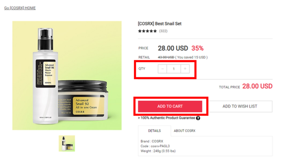Viewport: 300px width, 164px height.
Task: Click the total price 28.00 USD
Action: [257, 86]
